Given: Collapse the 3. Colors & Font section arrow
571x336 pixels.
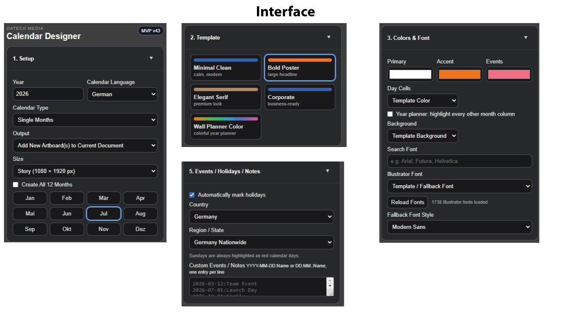Looking at the screenshot, I should click(x=526, y=38).
